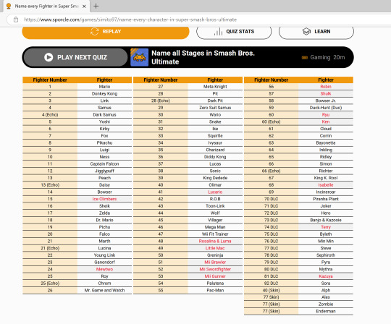Open the Name all Stages in Smash Bros. Ultimate link
Viewport: 391px width, 324px height.
(203, 57)
